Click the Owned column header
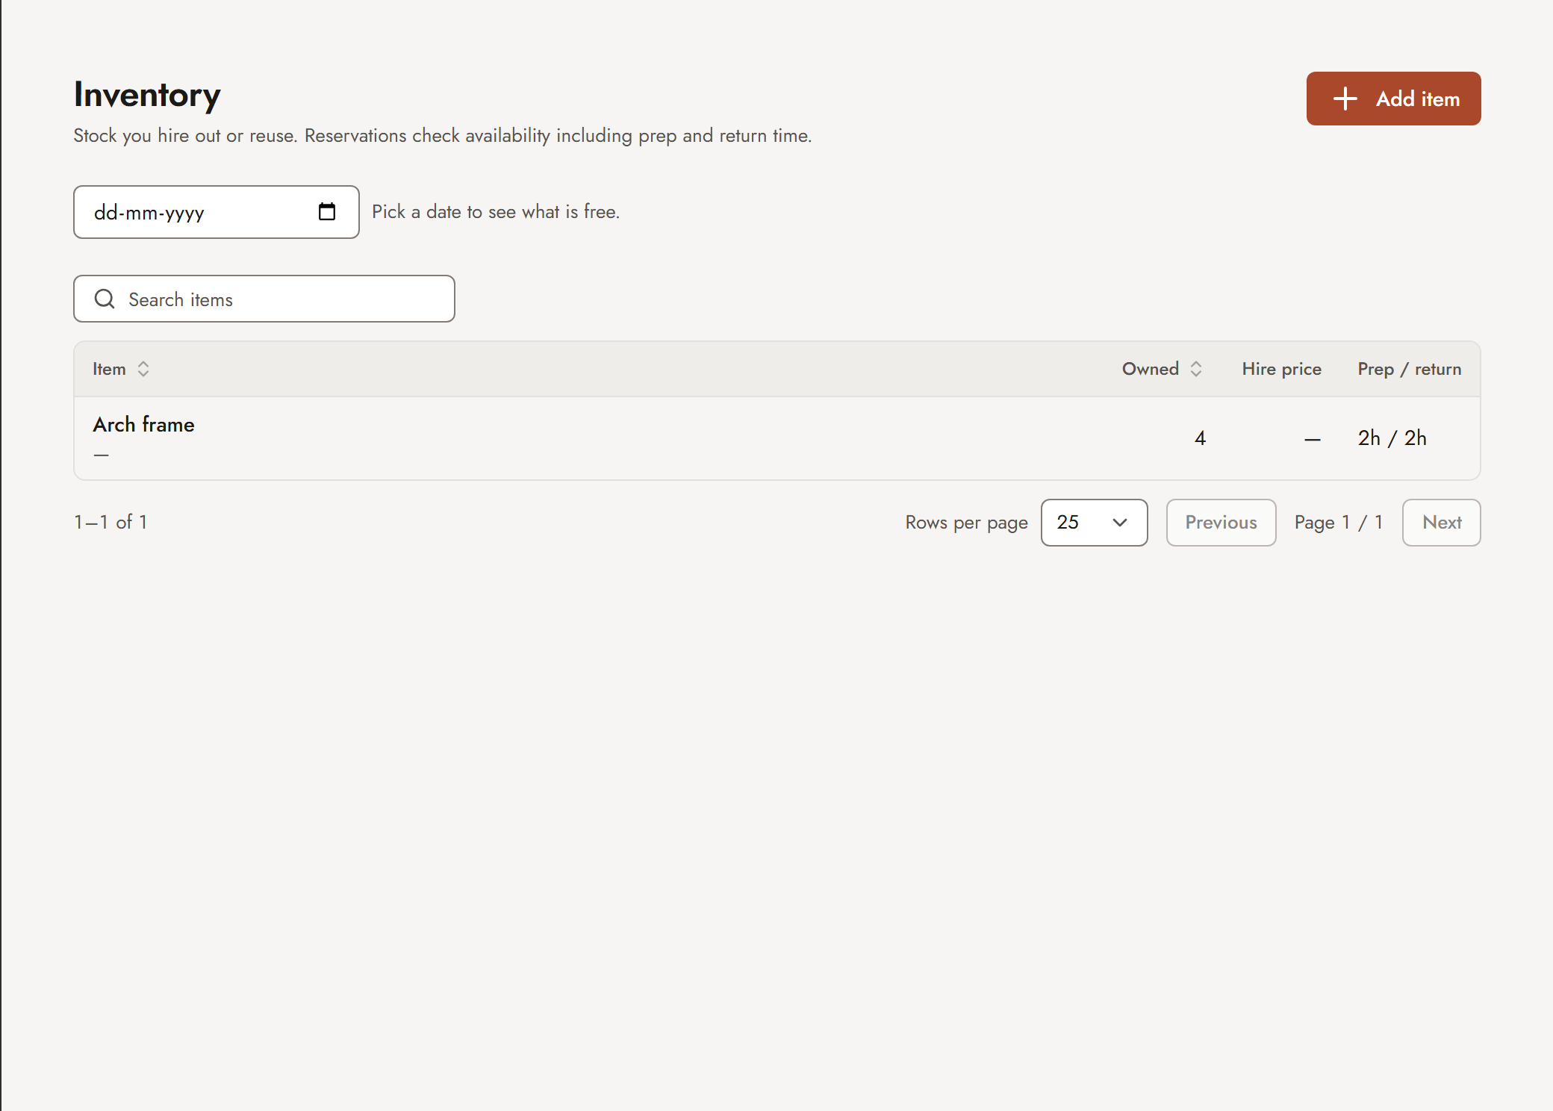1553x1111 pixels. pyautogui.click(x=1151, y=369)
